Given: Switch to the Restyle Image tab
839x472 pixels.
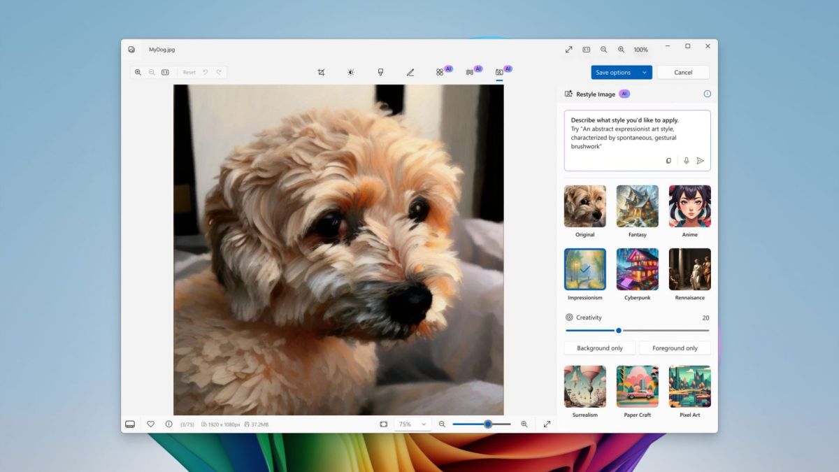Looking at the screenshot, I should point(499,72).
